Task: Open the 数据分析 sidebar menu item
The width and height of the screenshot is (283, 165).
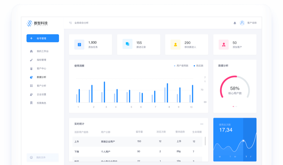Action: pos(38,77)
